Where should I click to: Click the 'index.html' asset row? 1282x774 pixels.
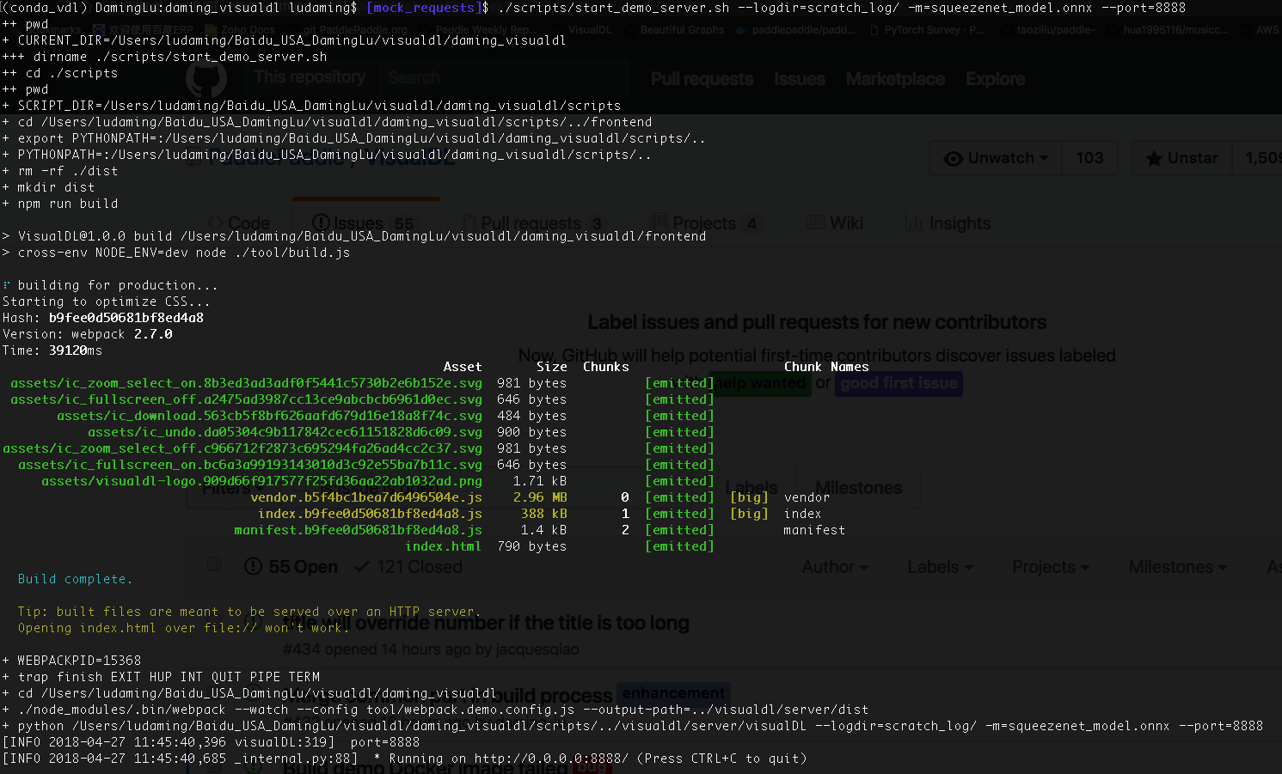[x=359, y=546]
